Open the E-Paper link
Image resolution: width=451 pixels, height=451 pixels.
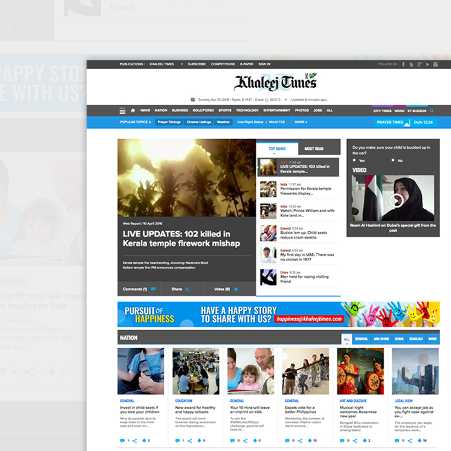point(247,64)
